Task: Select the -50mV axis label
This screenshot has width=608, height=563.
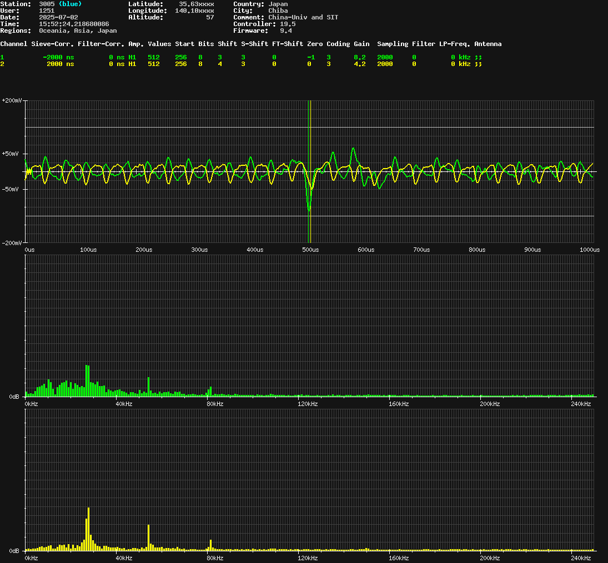Action: (x=10, y=190)
